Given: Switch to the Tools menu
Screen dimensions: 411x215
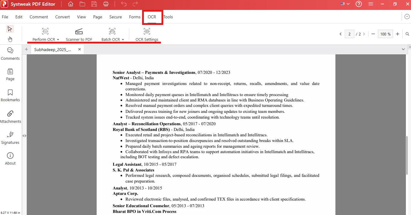Looking at the screenshot, I should click(168, 17).
